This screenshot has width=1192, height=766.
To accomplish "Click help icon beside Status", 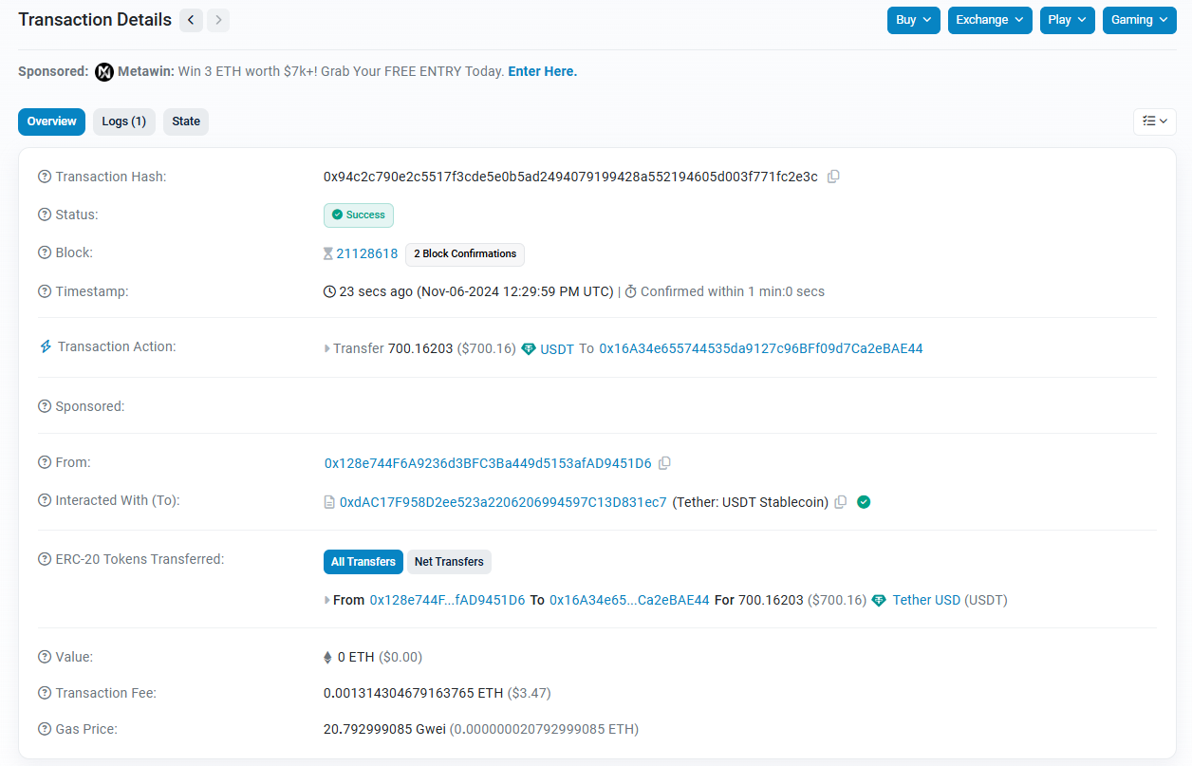I will (45, 215).
